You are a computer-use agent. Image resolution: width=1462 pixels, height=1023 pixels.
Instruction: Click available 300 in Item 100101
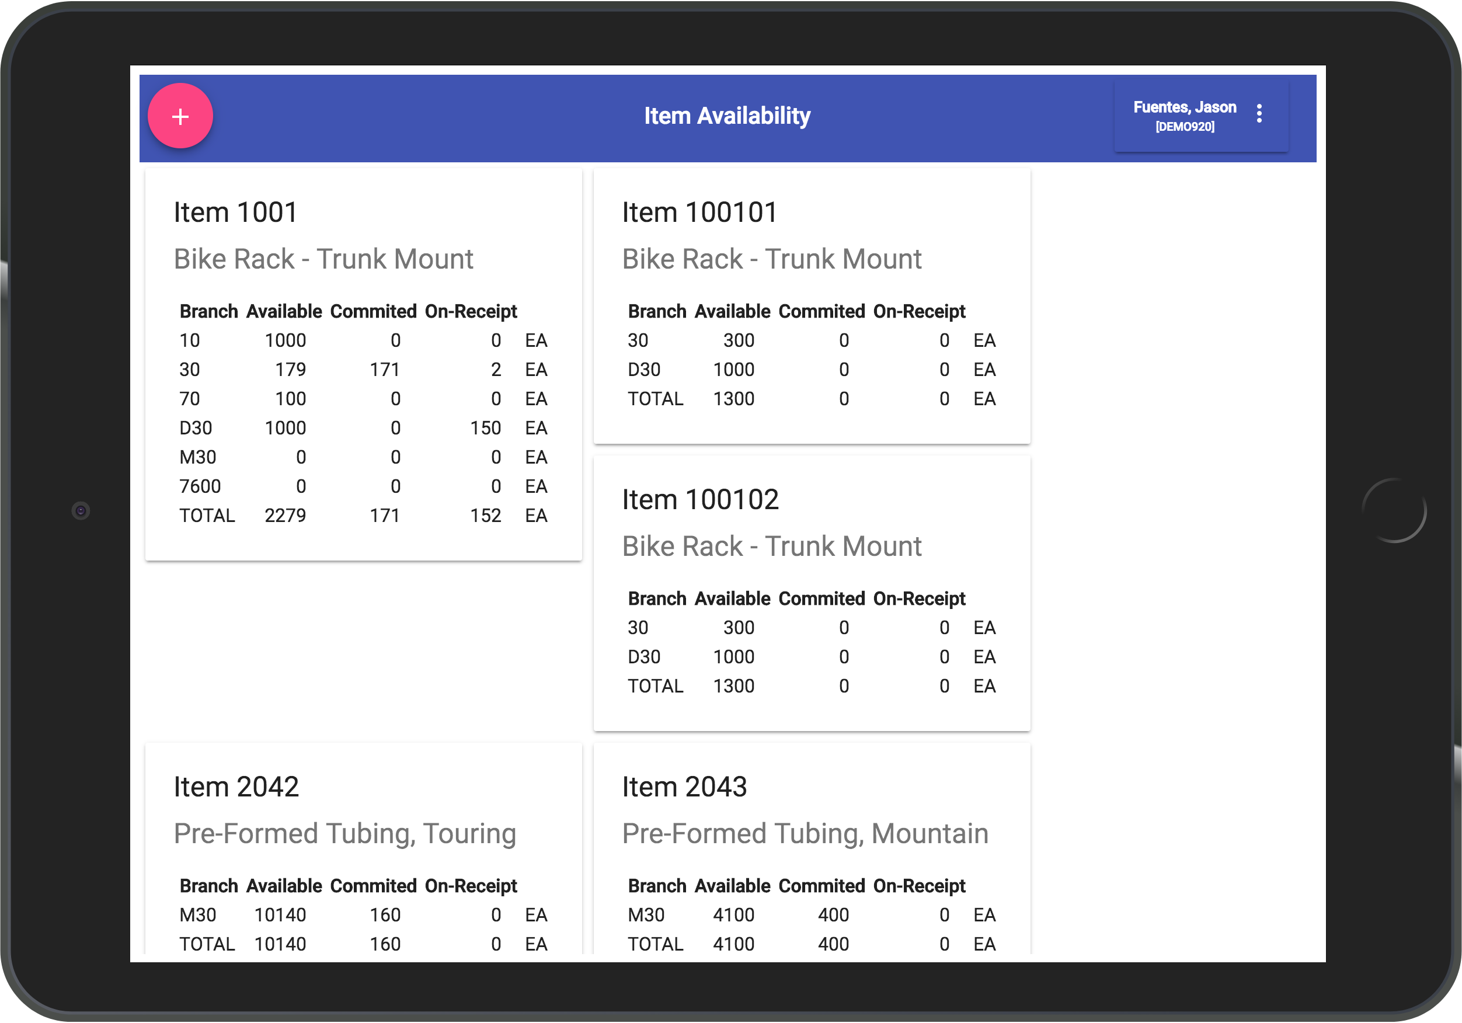(739, 341)
